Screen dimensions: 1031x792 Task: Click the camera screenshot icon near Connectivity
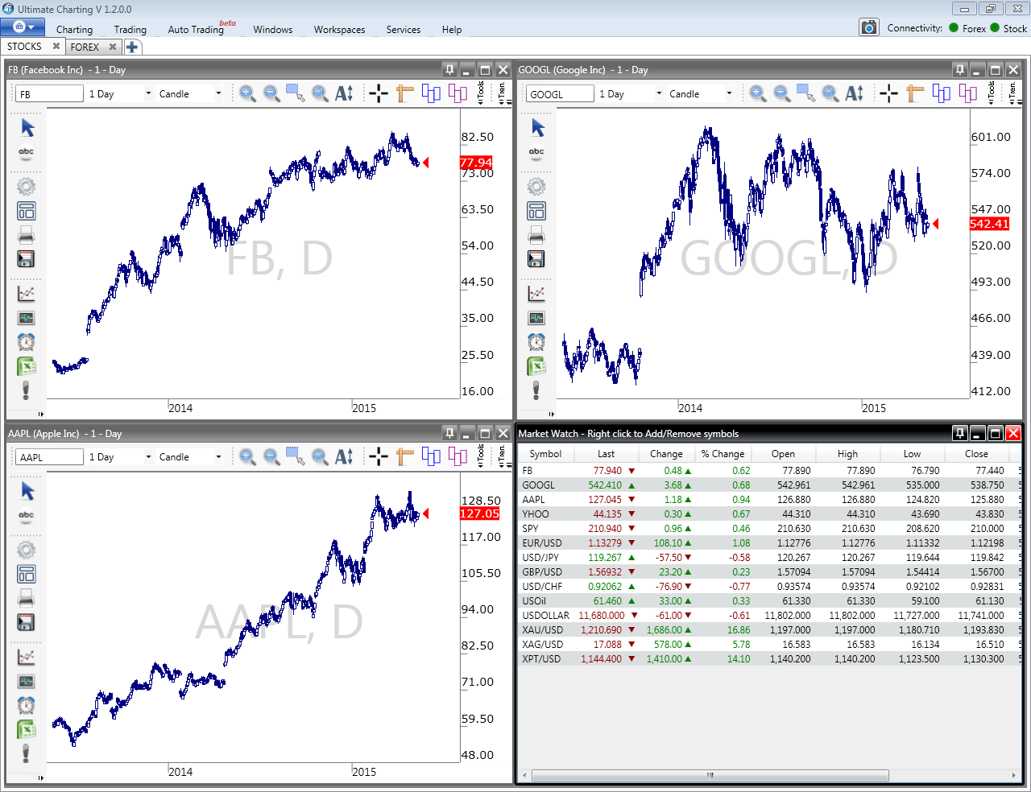(x=869, y=27)
